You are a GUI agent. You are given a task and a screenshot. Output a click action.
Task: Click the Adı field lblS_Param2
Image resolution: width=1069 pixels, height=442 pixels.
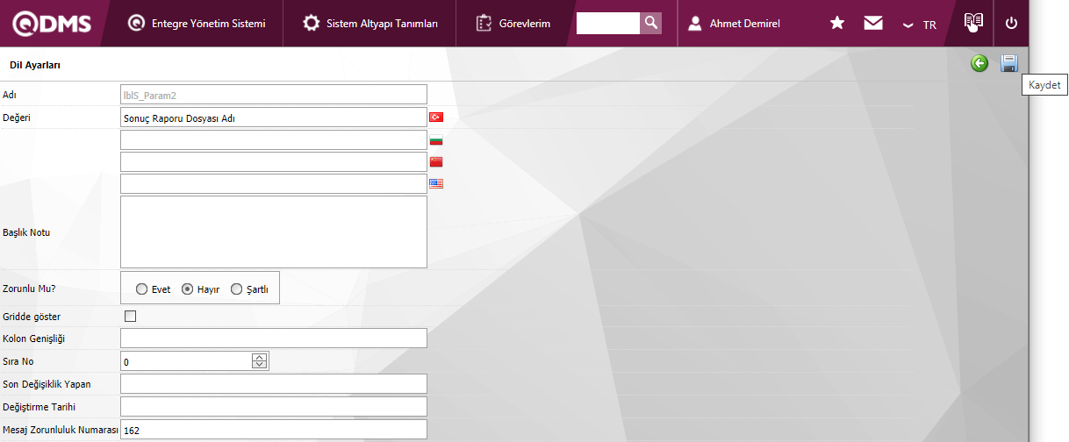(274, 94)
